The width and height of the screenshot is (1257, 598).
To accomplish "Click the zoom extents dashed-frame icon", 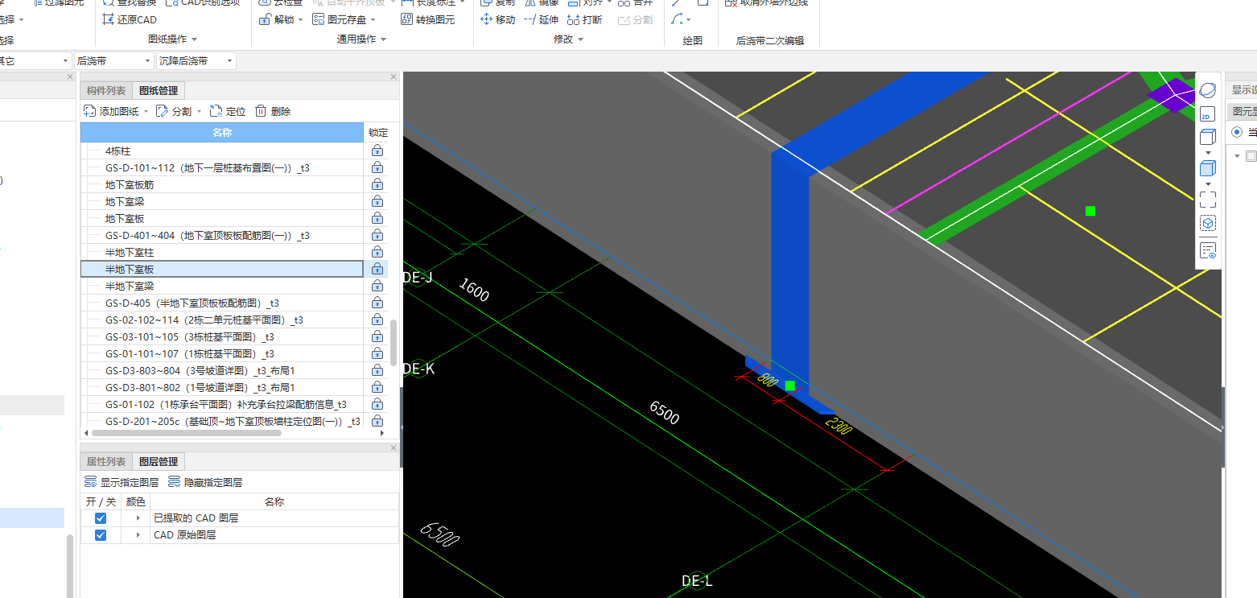I will pyautogui.click(x=1207, y=199).
